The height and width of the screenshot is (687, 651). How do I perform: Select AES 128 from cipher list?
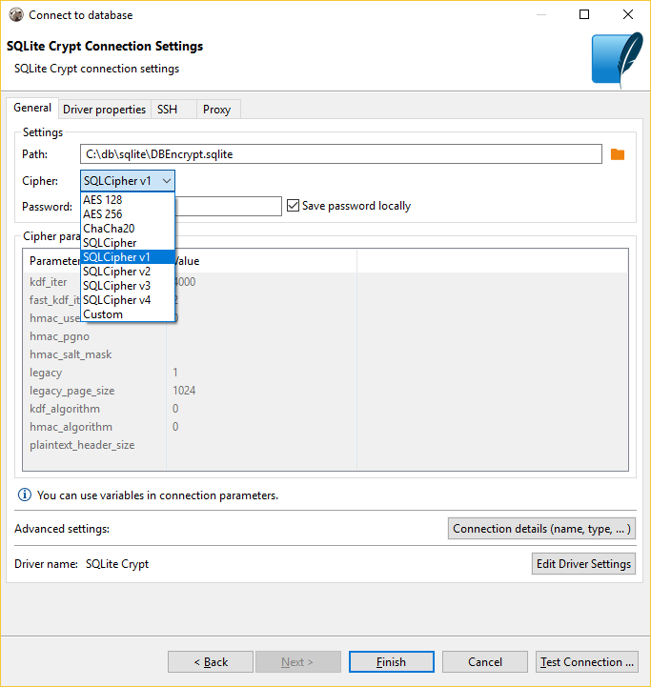click(128, 200)
